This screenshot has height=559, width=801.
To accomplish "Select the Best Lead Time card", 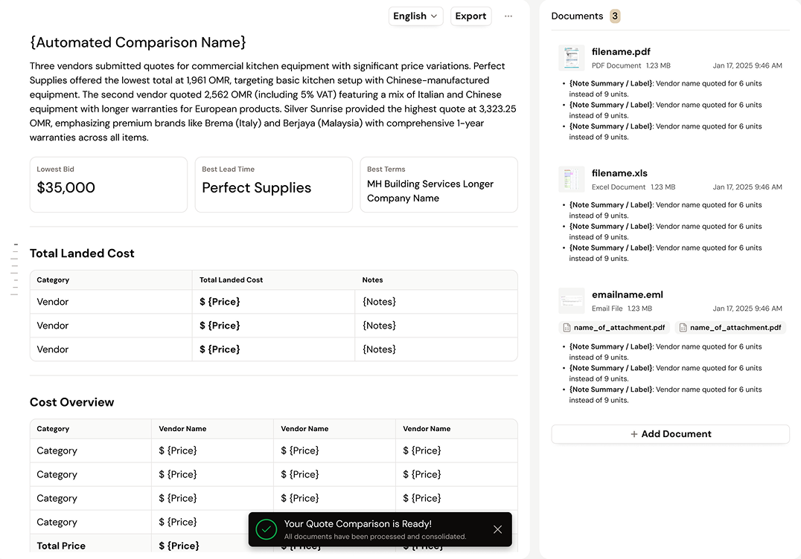I will point(273,184).
